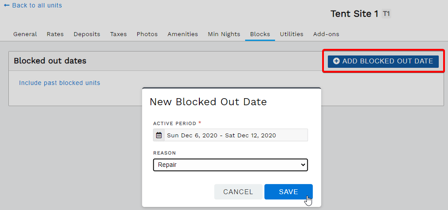Select the Deposits tab
This screenshot has height=210, width=448.
(x=87, y=34)
